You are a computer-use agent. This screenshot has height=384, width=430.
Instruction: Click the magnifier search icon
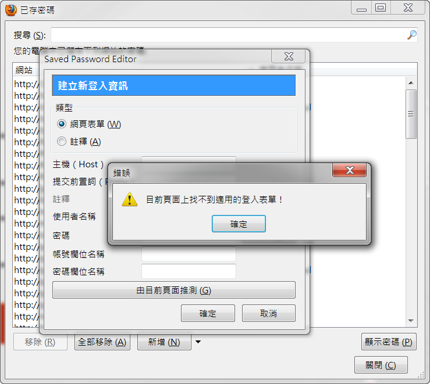coord(411,35)
